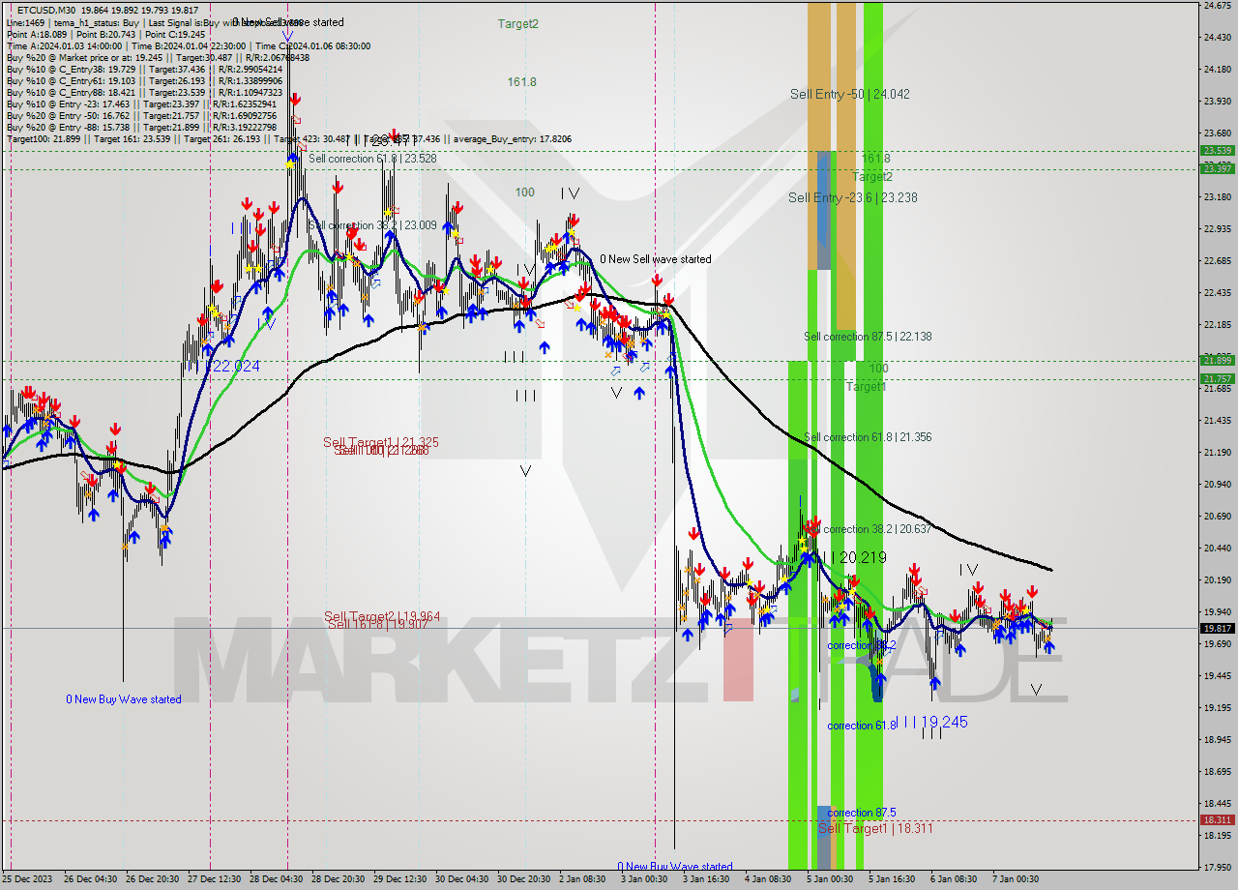Screen dimensions: 1238x890
Task: Select the 22.935 price axis value
Action: pos(1217,229)
